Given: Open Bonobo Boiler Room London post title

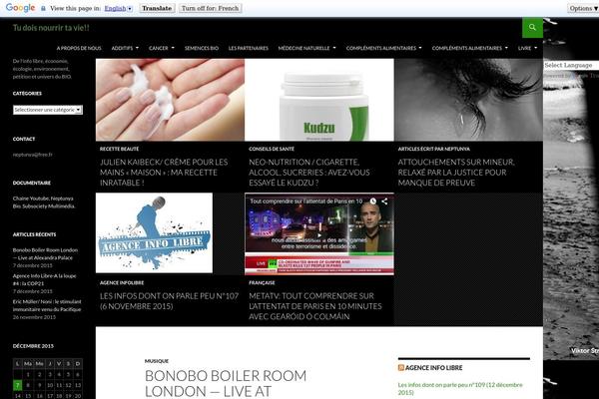Looking at the screenshot, I should pos(226,384).
